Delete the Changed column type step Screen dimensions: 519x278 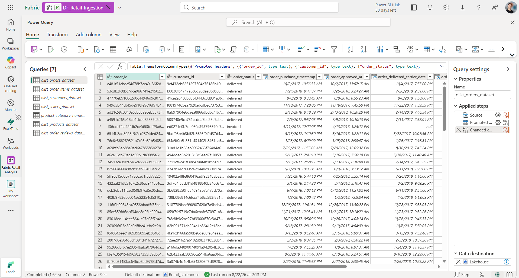(458, 130)
